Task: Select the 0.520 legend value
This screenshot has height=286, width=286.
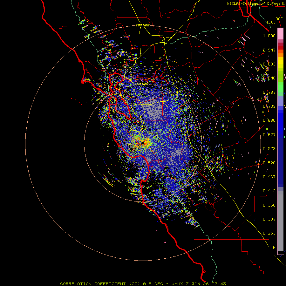Action: tap(269, 163)
